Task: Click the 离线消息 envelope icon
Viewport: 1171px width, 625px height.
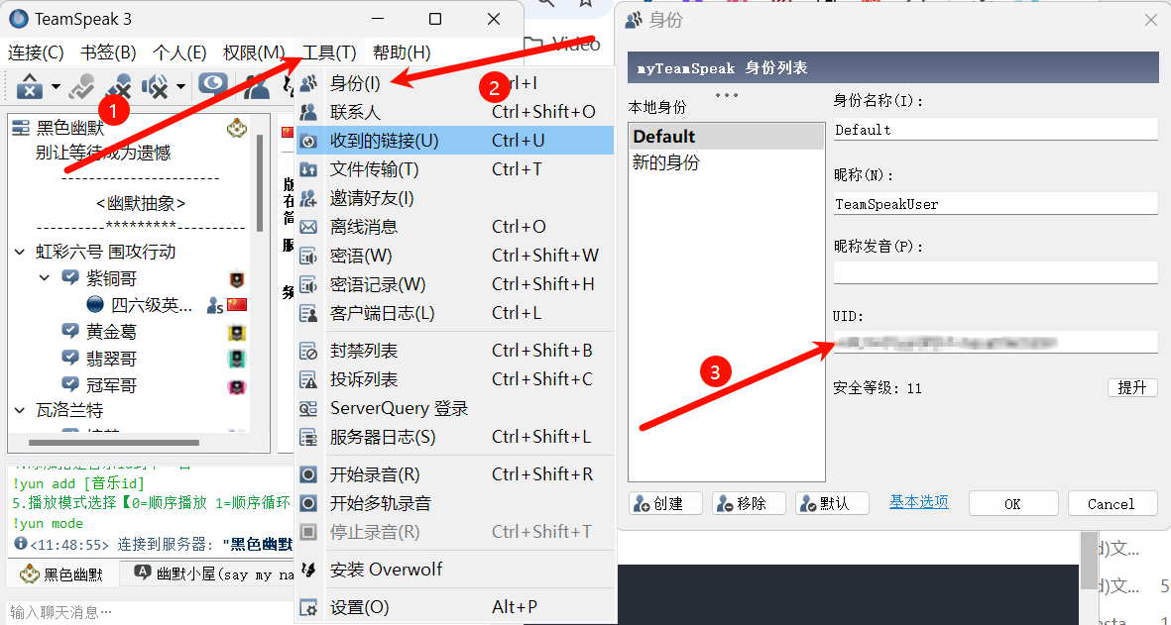Action: point(308,227)
